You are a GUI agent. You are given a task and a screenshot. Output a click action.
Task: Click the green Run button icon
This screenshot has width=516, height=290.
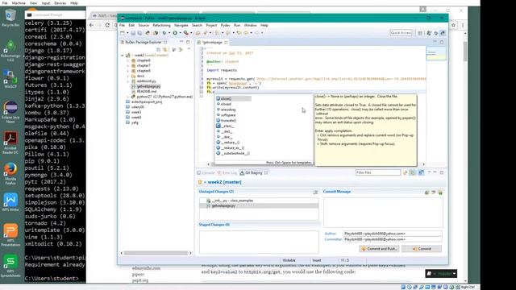pos(175,33)
